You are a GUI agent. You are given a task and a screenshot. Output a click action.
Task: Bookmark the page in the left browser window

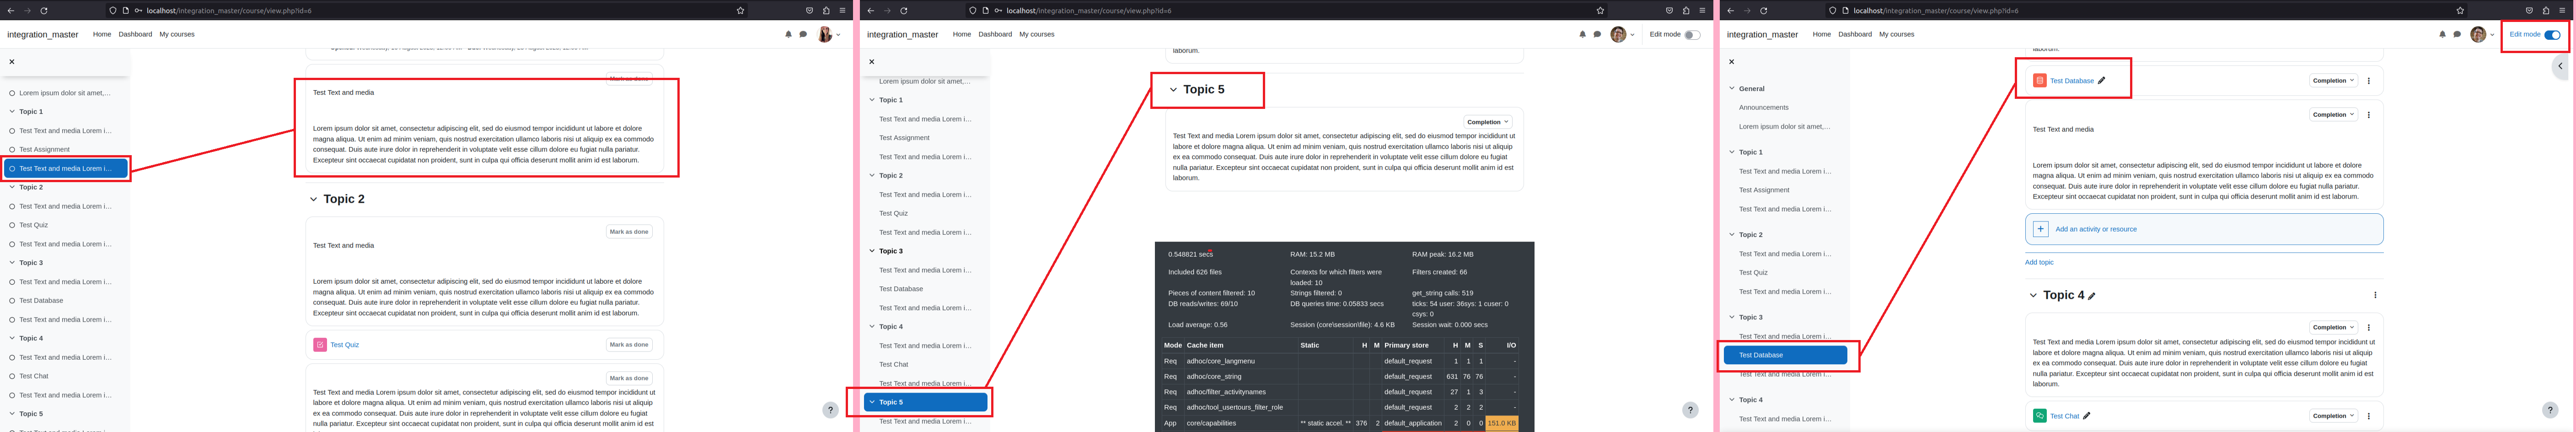tap(740, 10)
